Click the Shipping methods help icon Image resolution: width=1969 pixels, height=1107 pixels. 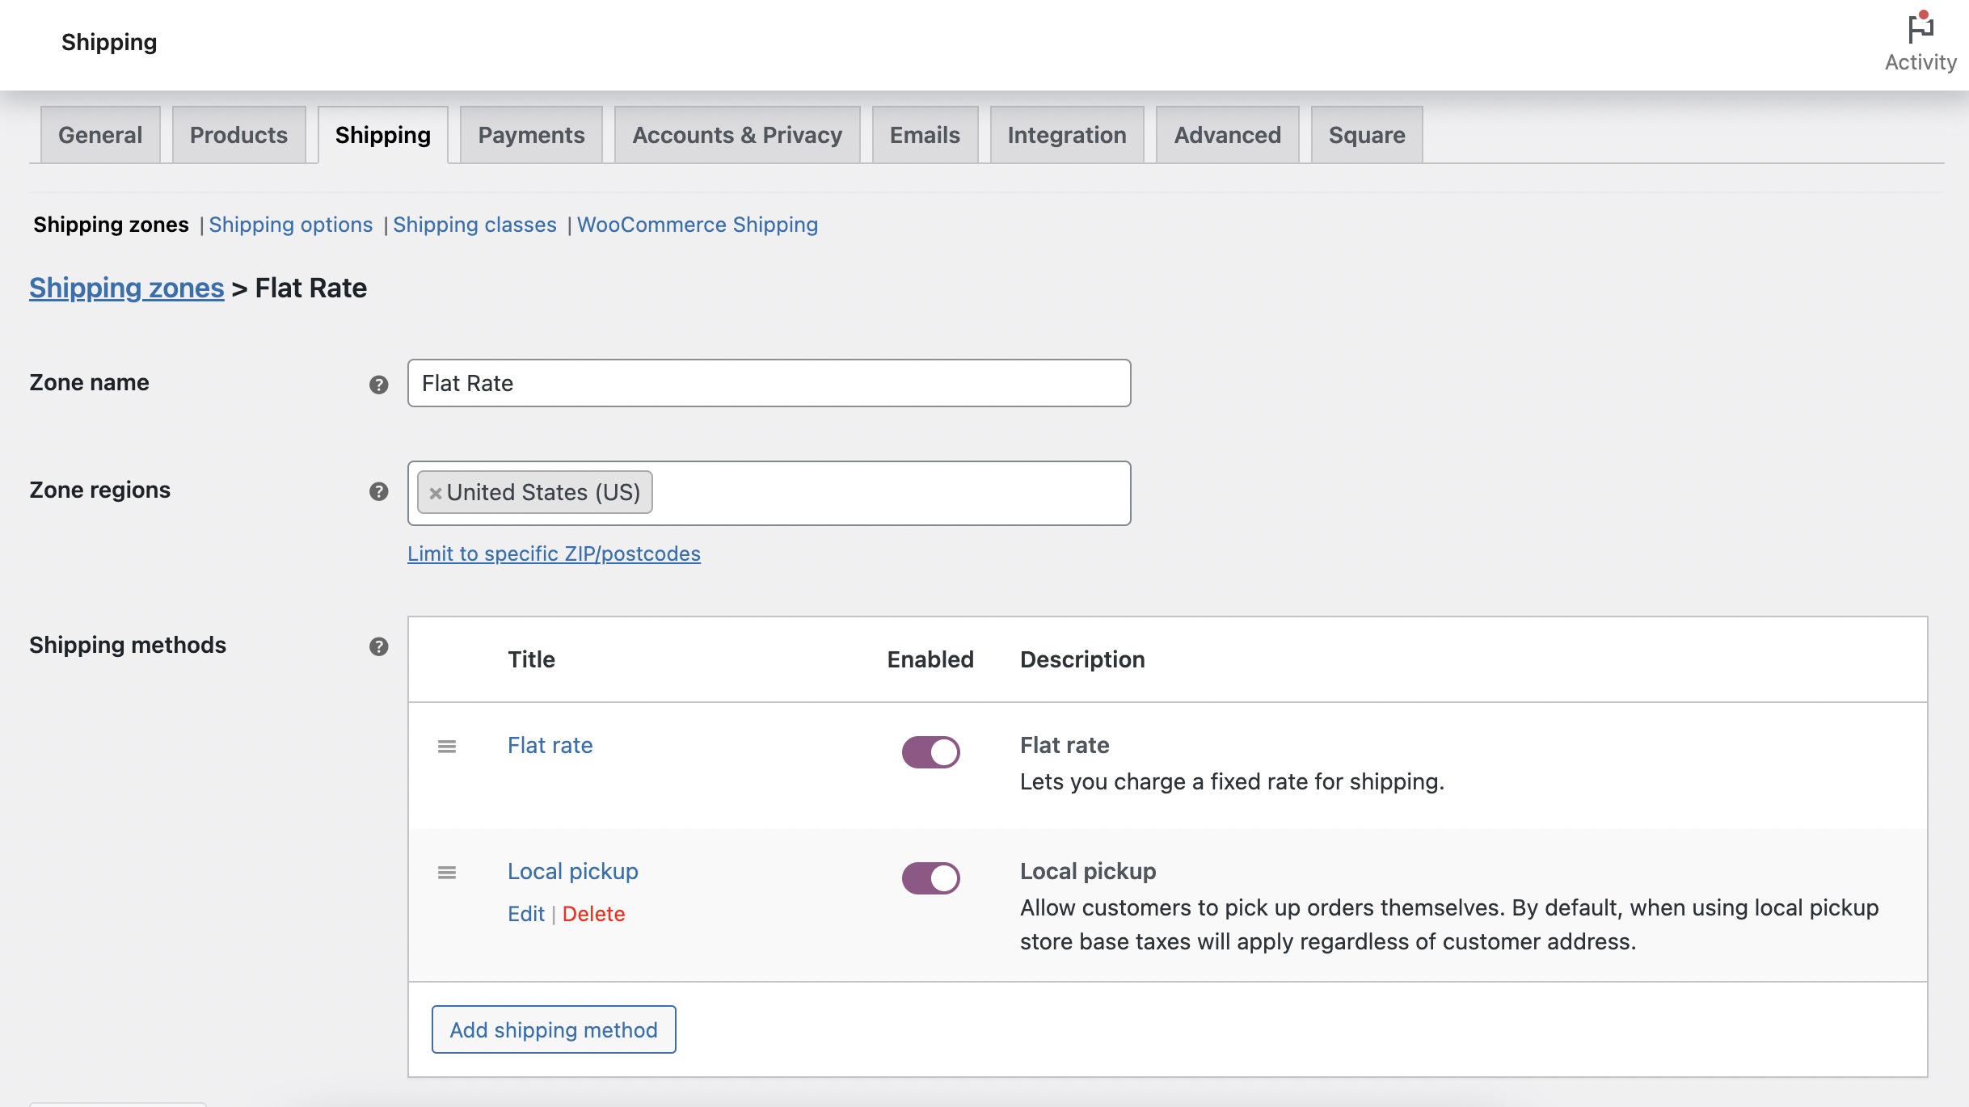pyautogui.click(x=378, y=646)
